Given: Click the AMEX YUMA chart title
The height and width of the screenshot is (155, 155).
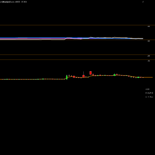Looking at the screenshot, I should tap(21, 2).
